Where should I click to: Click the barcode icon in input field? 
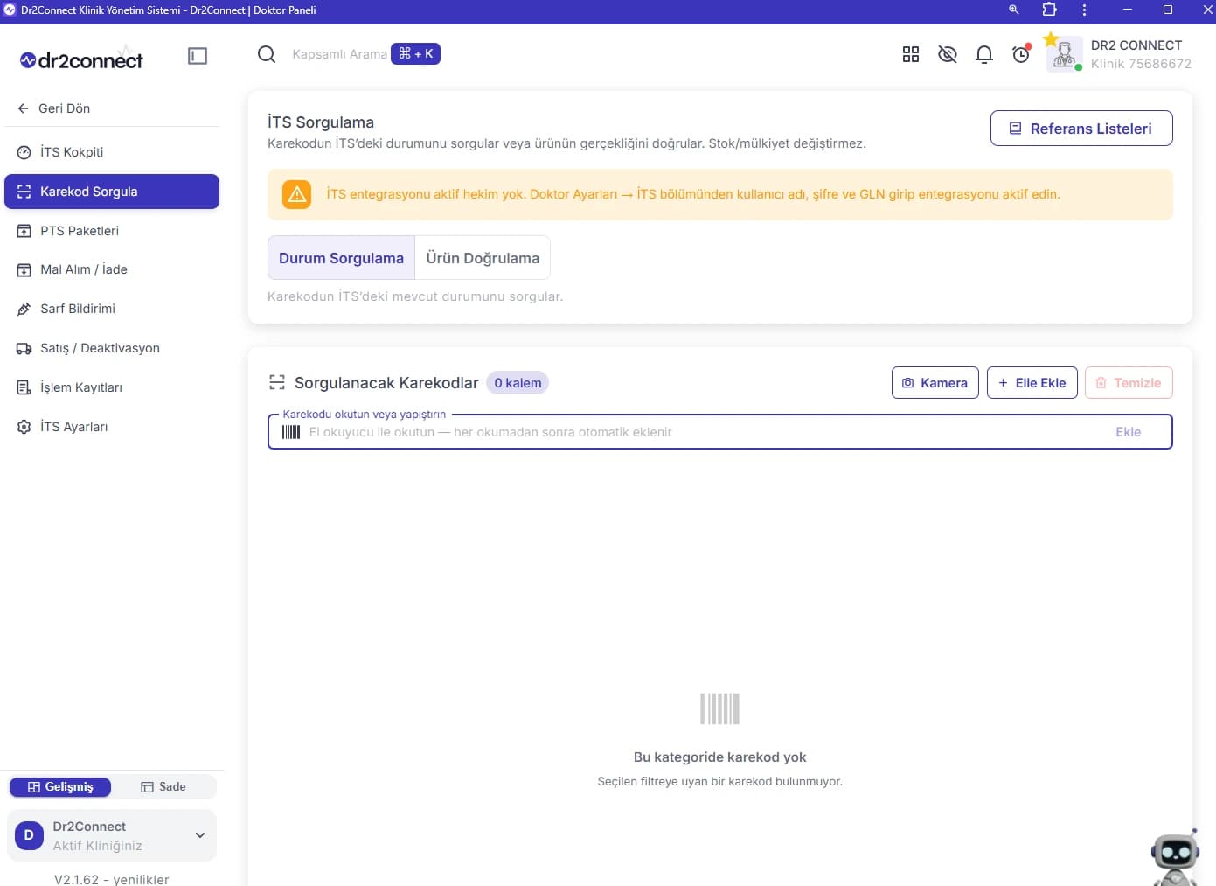click(291, 432)
